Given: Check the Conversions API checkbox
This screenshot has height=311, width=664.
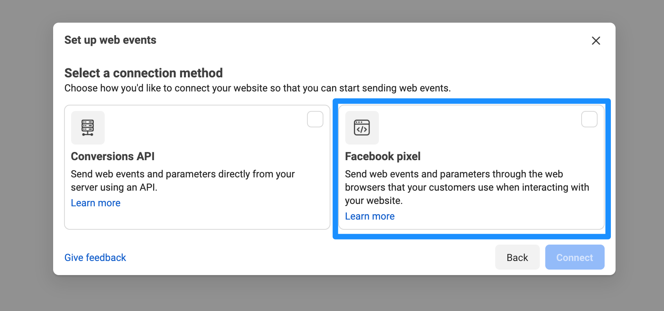Looking at the screenshot, I should (x=315, y=119).
